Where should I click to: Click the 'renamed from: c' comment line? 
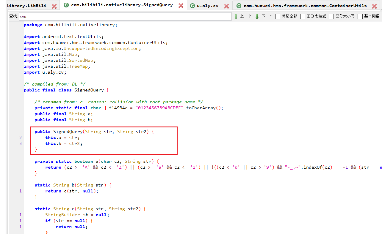tap(119, 102)
